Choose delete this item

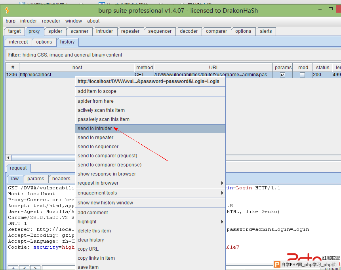pyautogui.click(x=150, y=231)
